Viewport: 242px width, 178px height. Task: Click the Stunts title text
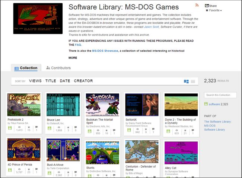click(90, 168)
